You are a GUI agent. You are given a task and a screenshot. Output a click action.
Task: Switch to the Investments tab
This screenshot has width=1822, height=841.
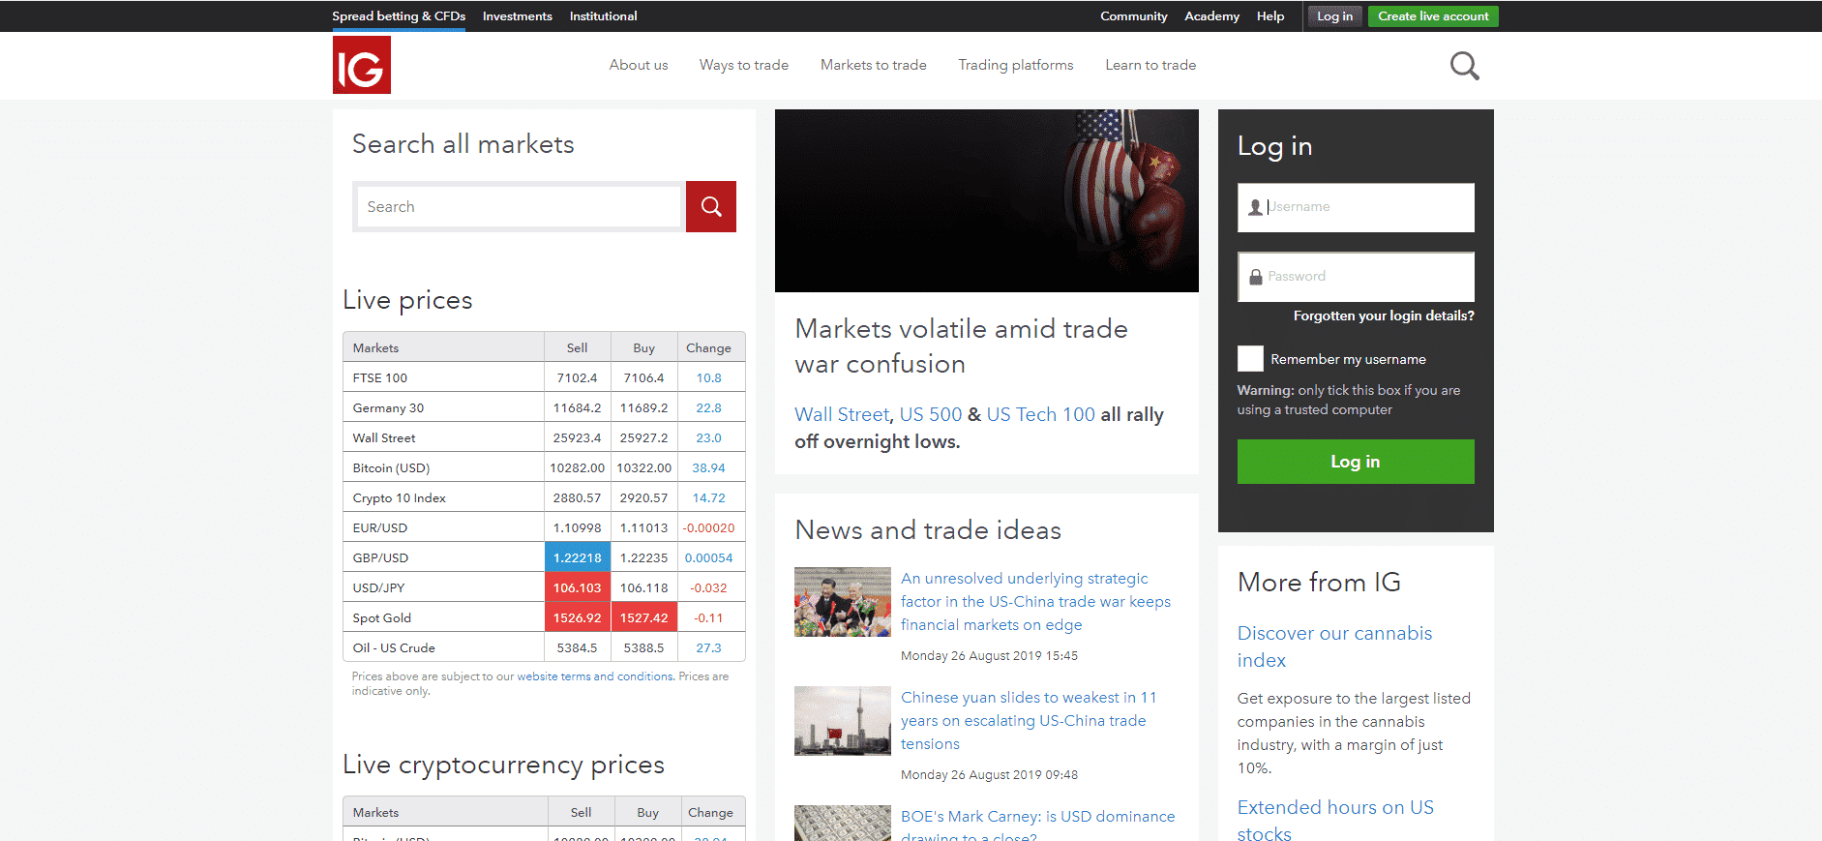pyautogui.click(x=517, y=16)
